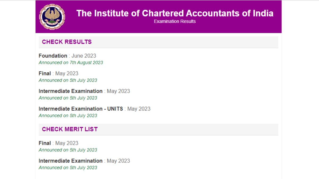
Task: Click the Institute of Chartered Accountants heading
Action: coord(175,13)
